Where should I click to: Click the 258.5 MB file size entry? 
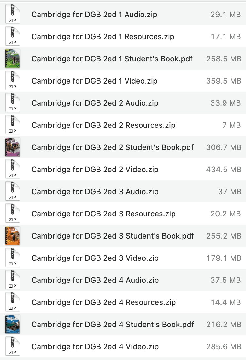[x=224, y=59]
